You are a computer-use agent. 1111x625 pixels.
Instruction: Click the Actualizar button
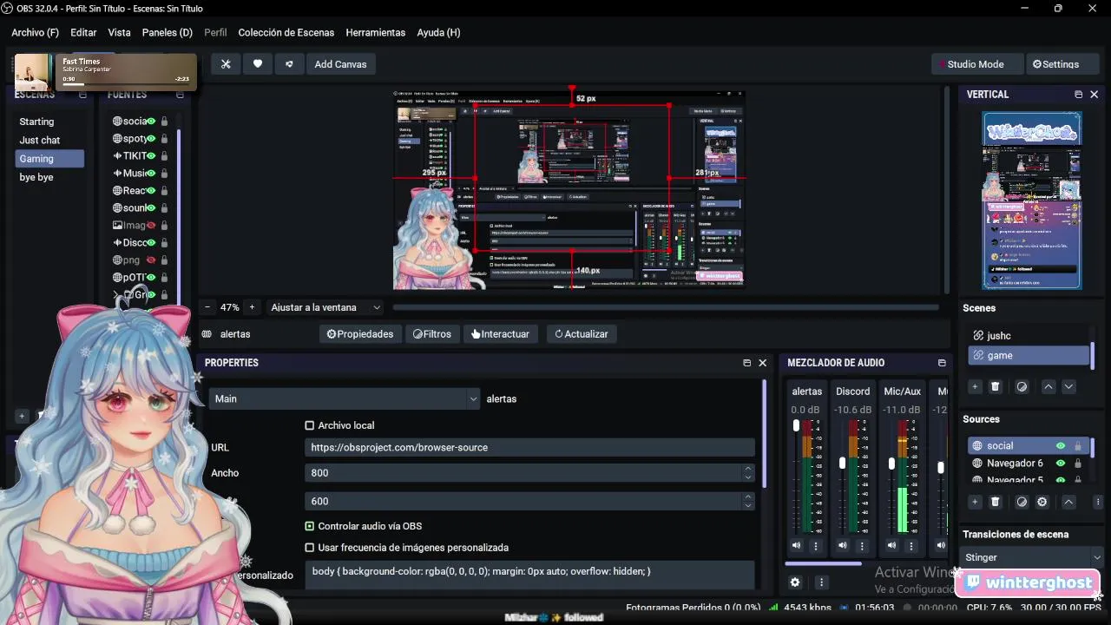[x=582, y=334]
